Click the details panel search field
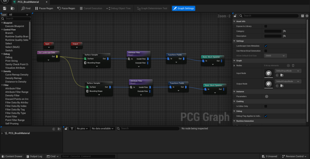The width and height of the screenshot is (310, 159). pyautogui.click(x=269, y=16)
